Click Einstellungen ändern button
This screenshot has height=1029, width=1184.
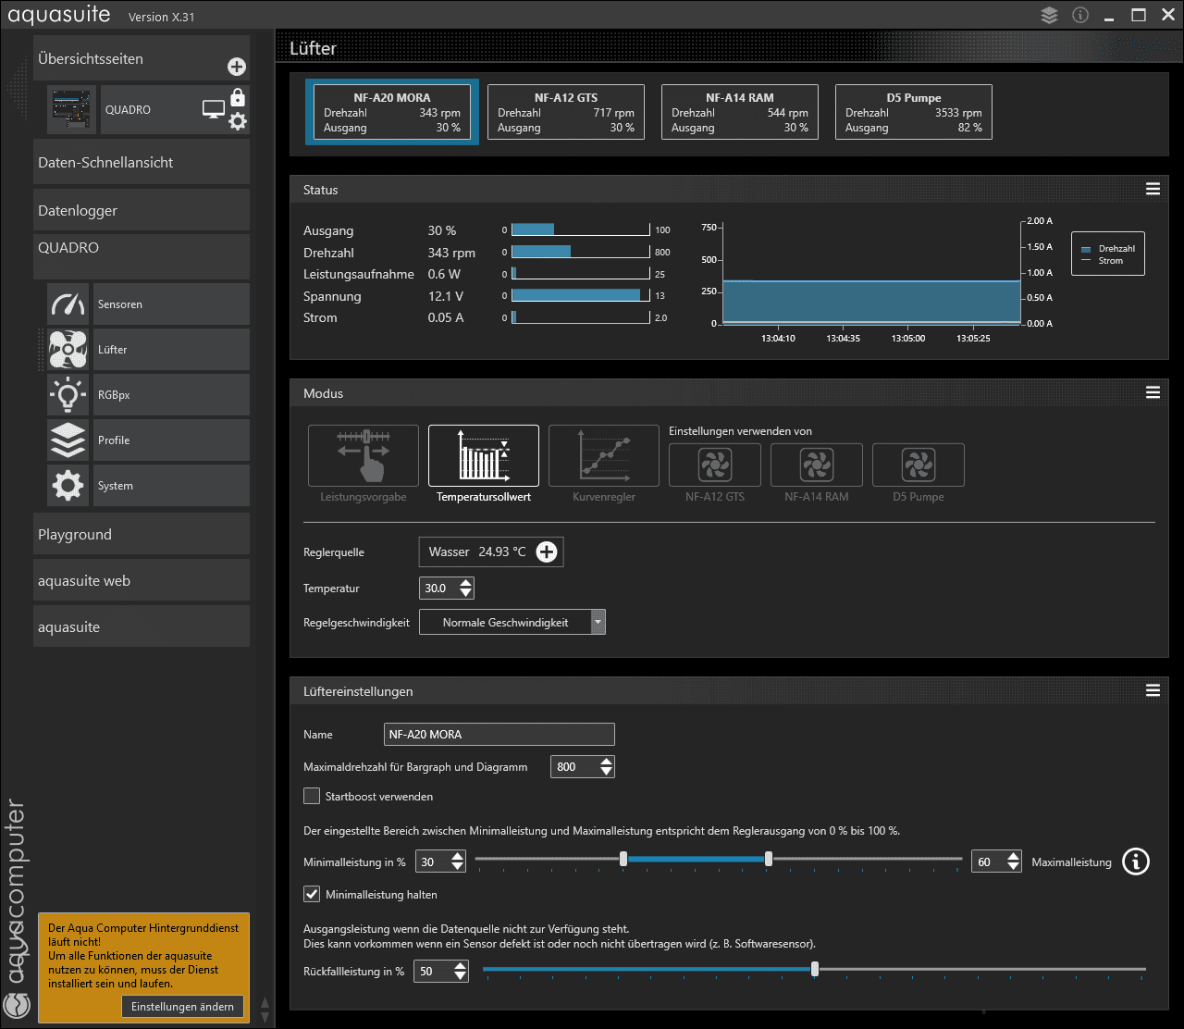coord(182,1007)
